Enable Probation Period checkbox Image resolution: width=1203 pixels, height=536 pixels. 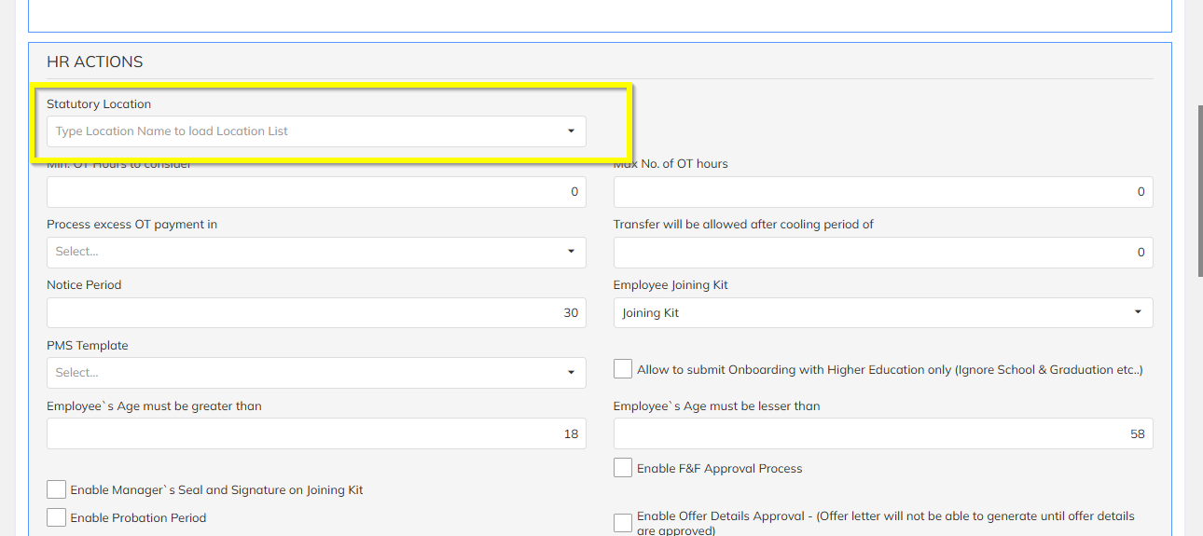(57, 517)
